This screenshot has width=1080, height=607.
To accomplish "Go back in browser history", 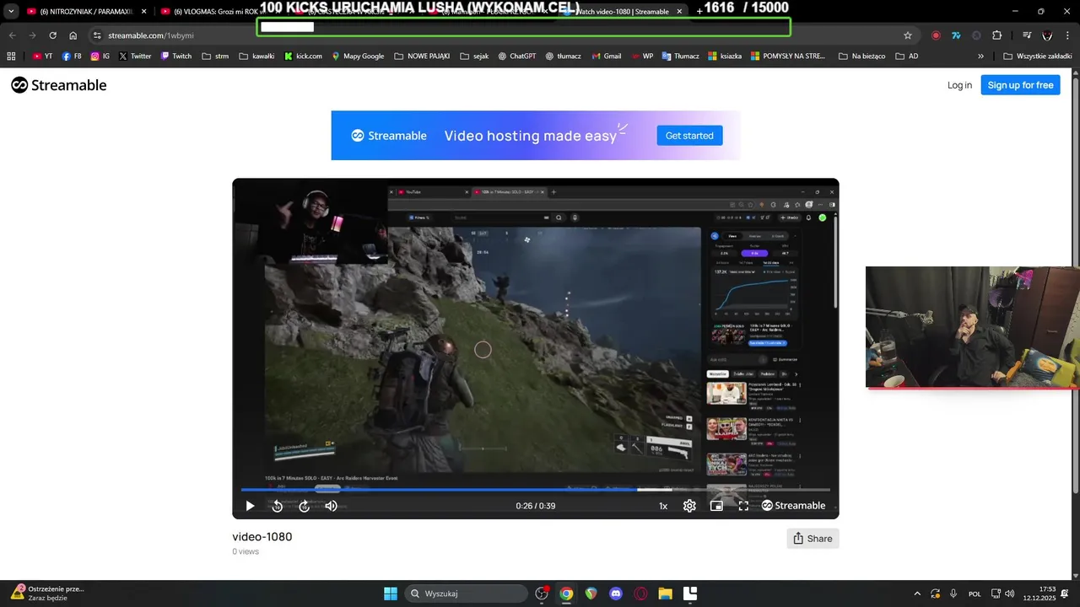I will coord(12,35).
